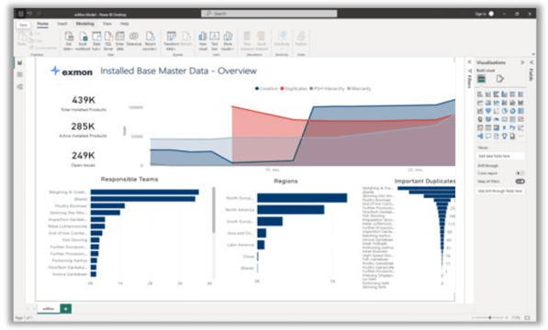Choose the Pie chart visualization

click(504, 111)
